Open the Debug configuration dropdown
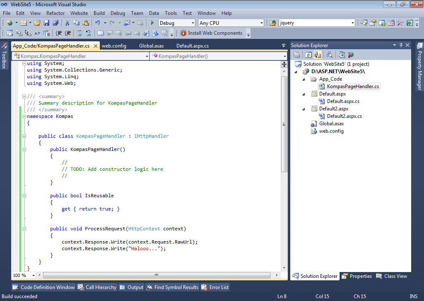Viewport: 424px width, 301px height. tap(193, 23)
